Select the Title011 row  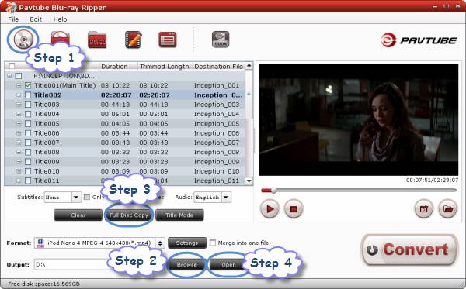[x=125, y=181]
